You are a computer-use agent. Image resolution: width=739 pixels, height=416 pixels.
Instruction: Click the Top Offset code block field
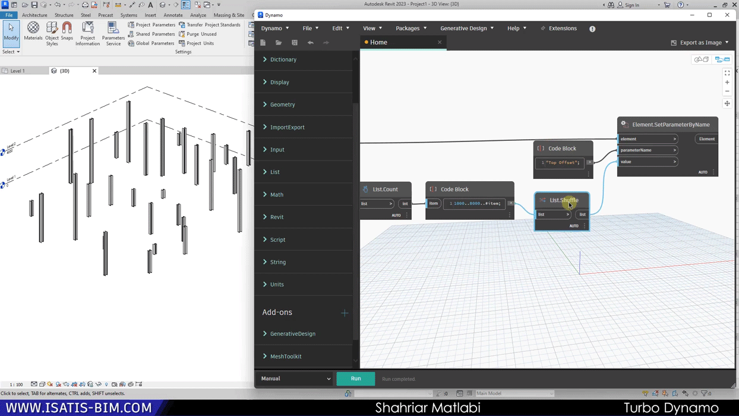[560, 162]
